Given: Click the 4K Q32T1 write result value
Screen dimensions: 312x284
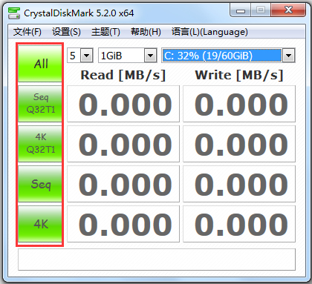Looking at the screenshot, I should tap(239, 144).
